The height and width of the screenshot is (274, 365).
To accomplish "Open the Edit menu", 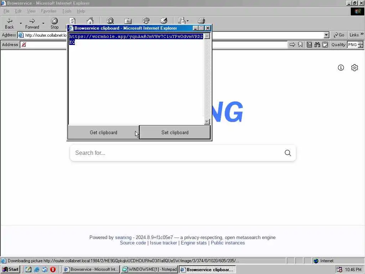I will (x=18, y=11).
